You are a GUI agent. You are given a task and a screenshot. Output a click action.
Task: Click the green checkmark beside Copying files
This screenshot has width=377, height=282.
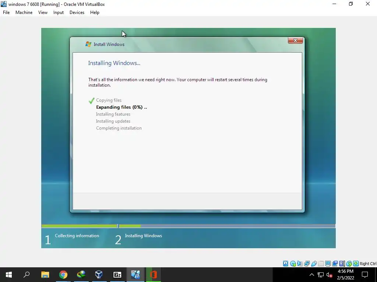pos(91,101)
